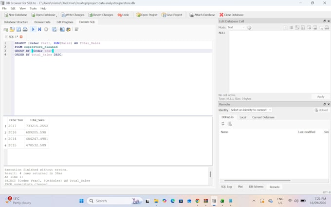Click the Order Year column header

16,120
